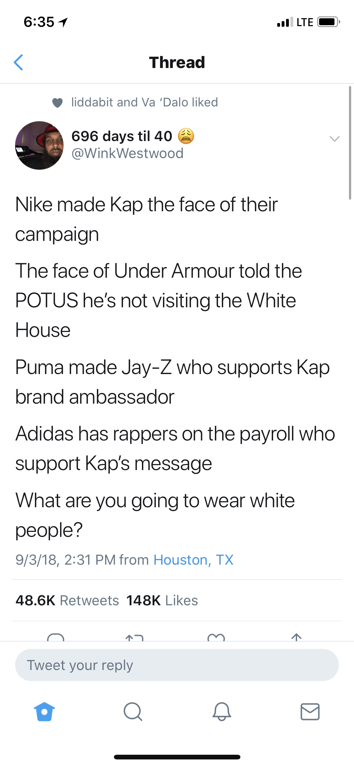Image resolution: width=354 pixels, height=767 pixels.
Task: Open the @WinkWestwood handle
Action: pyautogui.click(x=127, y=153)
